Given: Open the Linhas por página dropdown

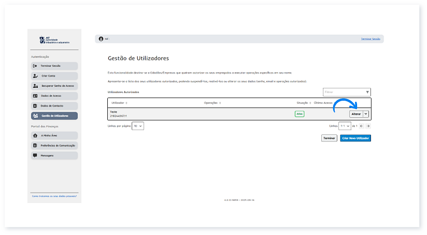Looking at the screenshot, I should coord(138,126).
